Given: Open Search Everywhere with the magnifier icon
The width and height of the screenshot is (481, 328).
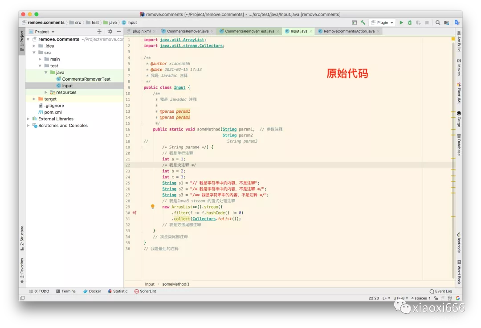Looking at the screenshot, I should point(437,22).
